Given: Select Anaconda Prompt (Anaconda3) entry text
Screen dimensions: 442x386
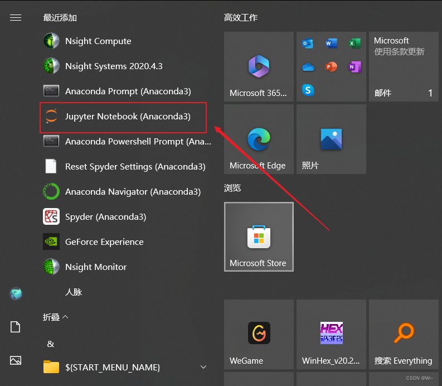Looking at the screenshot, I should 128,91.
